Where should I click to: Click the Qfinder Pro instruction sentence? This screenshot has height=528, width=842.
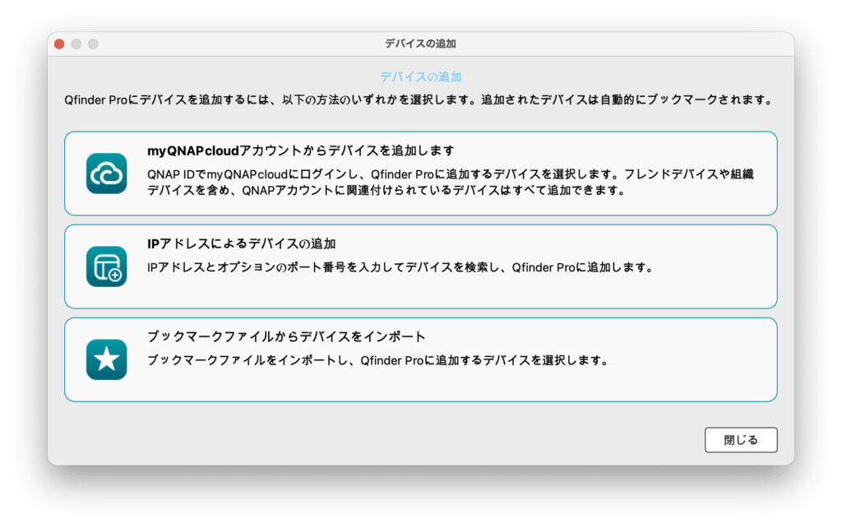pos(418,100)
